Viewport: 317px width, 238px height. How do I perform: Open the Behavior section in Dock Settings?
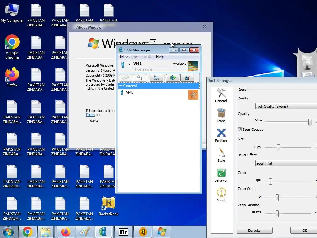[x=221, y=175]
